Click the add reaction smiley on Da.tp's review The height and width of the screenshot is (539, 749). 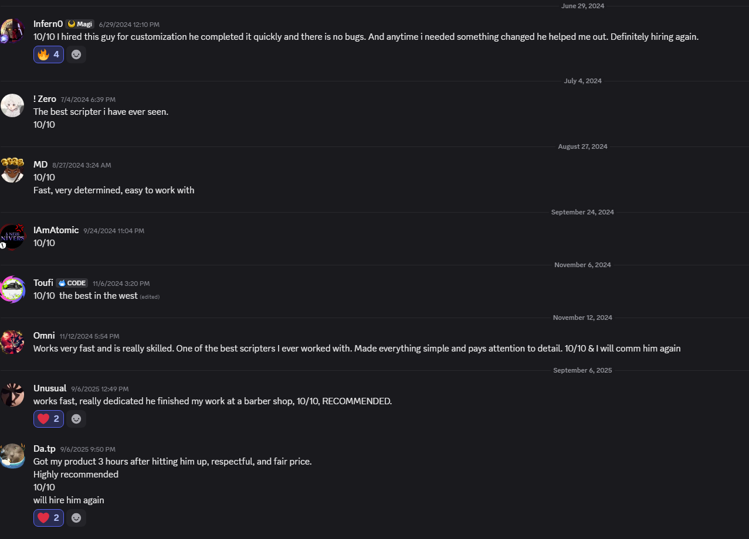click(x=76, y=518)
